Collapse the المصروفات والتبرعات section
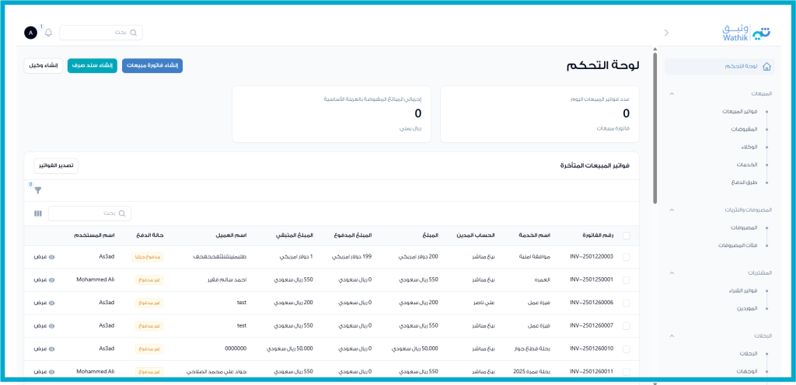 click(672, 210)
